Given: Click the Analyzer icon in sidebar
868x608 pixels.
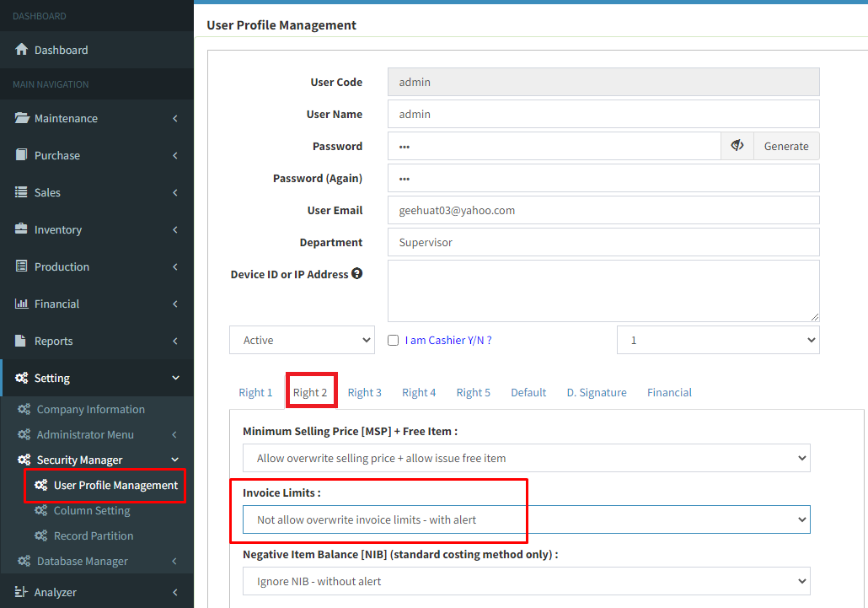Looking at the screenshot, I should click(x=22, y=592).
